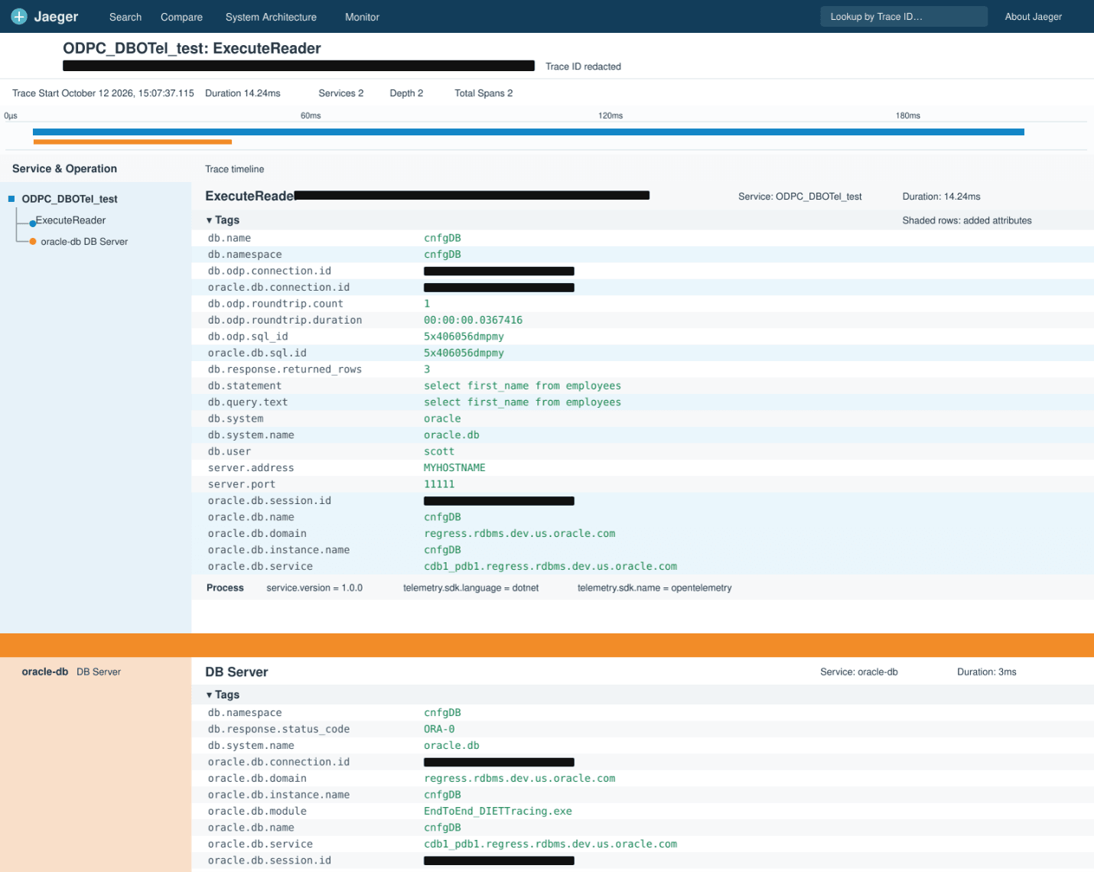Focus the Lookup by Trace ID field
Image resolution: width=1094 pixels, height=872 pixels.
click(904, 16)
